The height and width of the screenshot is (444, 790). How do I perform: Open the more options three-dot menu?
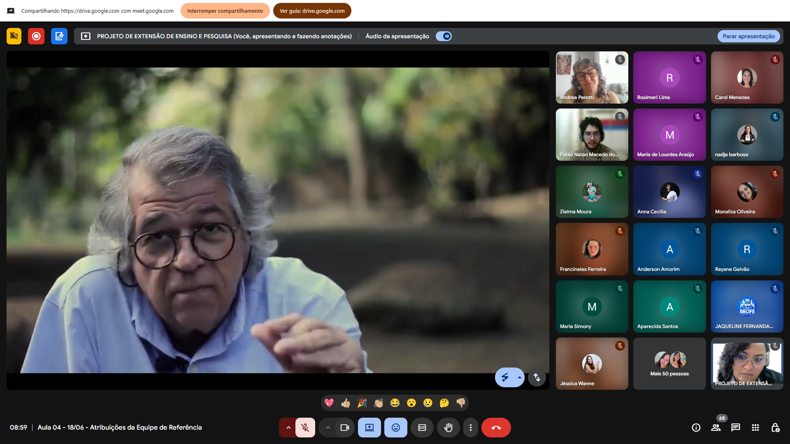tap(470, 428)
